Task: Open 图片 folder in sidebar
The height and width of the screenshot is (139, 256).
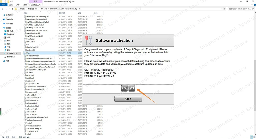Action: click(8, 41)
